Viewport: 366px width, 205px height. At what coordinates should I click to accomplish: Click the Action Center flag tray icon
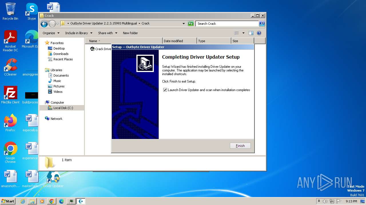[339, 201]
